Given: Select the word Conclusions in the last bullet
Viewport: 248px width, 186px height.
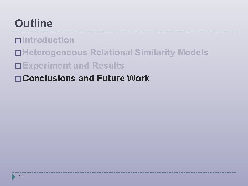Looking at the screenshot, I should pos(50,78).
